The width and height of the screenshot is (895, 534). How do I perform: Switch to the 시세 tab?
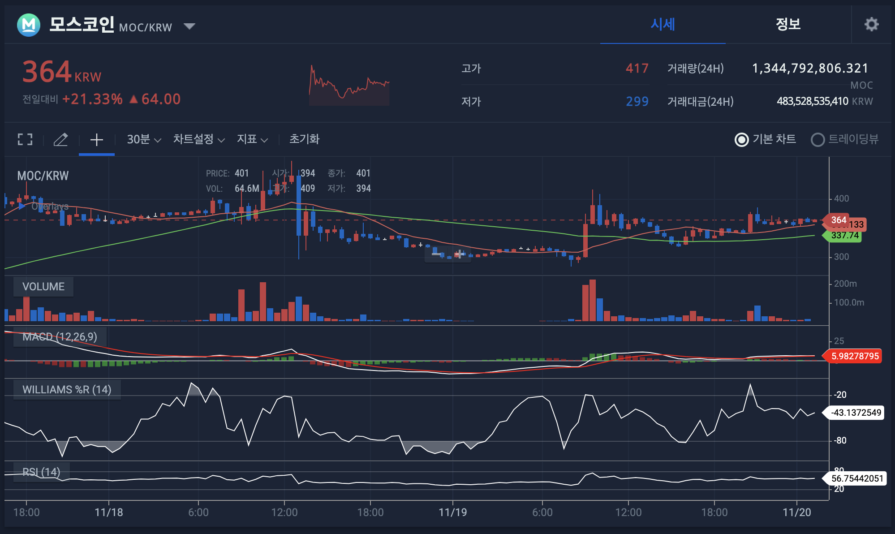(663, 24)
